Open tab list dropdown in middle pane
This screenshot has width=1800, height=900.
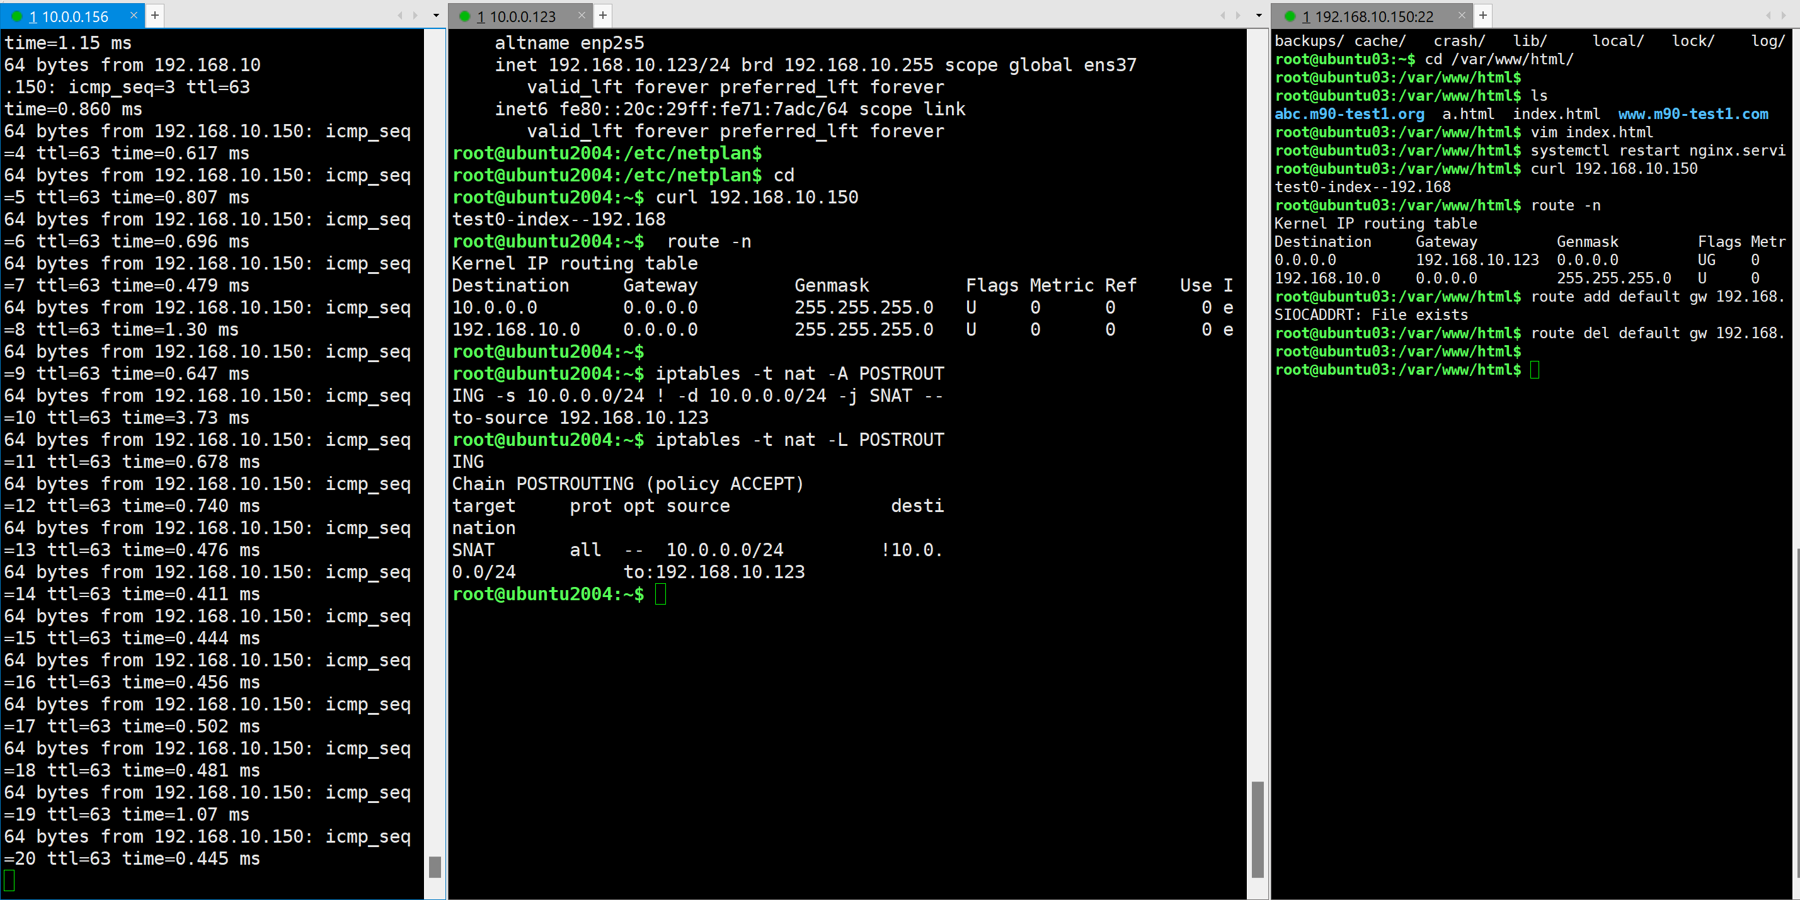1259,15
